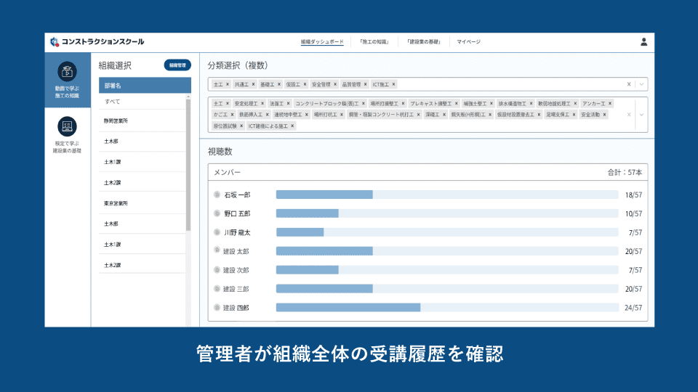Click 建設 四郎 progress bar
Image resolution: width=698 pixels, height=392 pixels.
[x=447, y=307]
